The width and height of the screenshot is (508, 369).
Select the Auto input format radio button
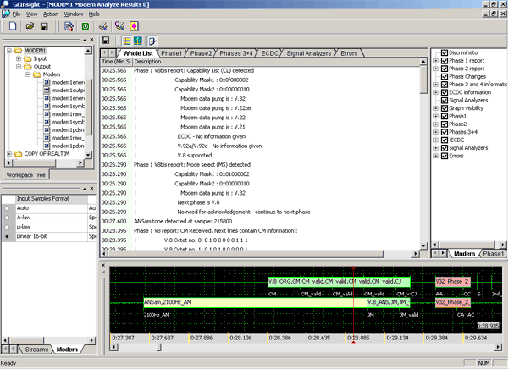(x=7, y=208)
